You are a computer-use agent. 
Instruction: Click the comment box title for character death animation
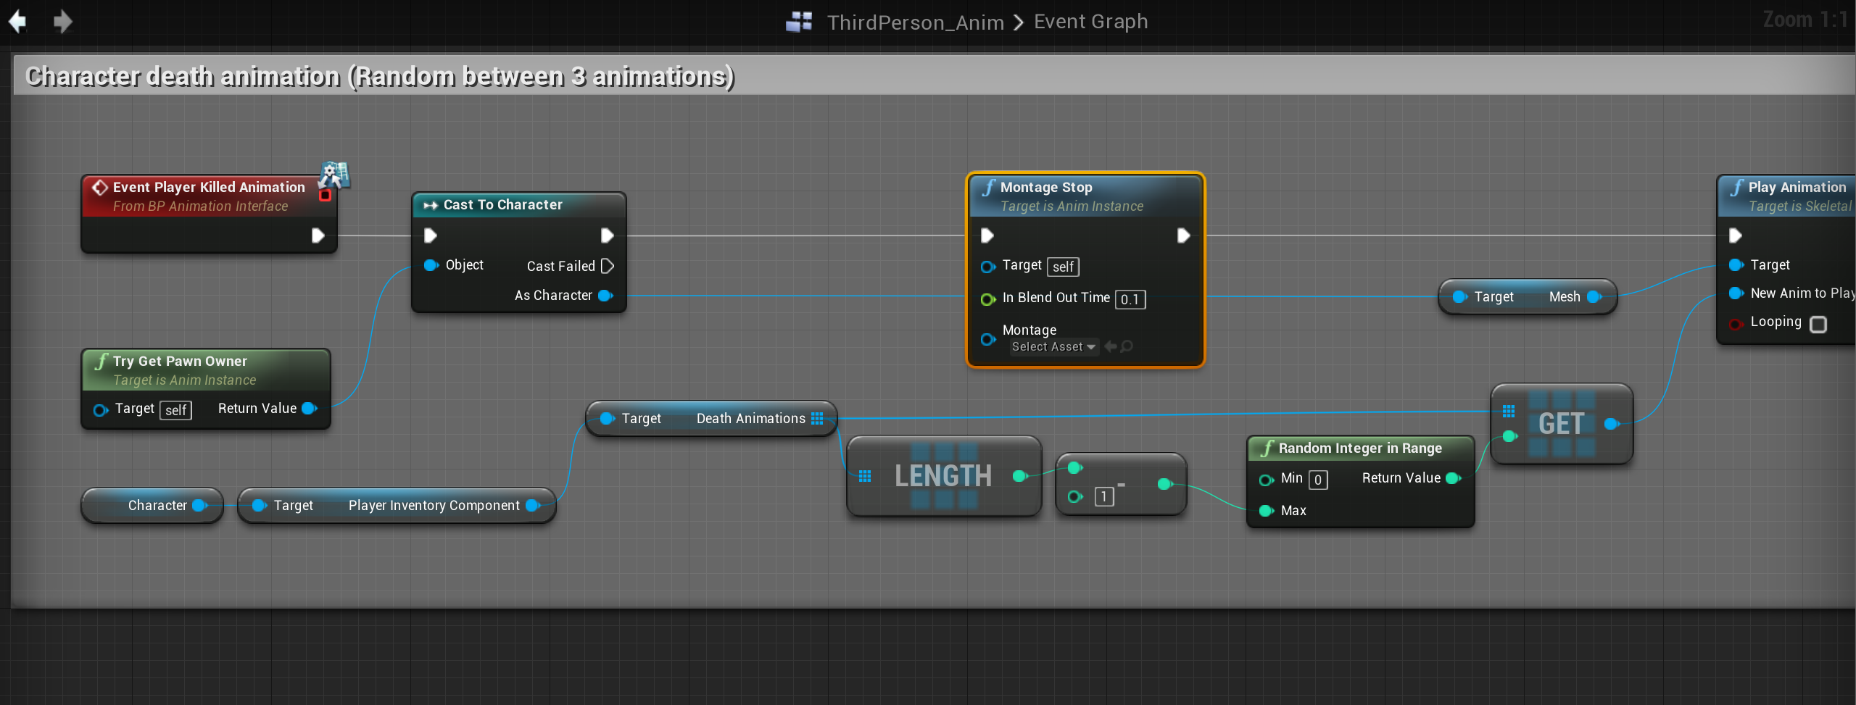[x=380, y=76]
